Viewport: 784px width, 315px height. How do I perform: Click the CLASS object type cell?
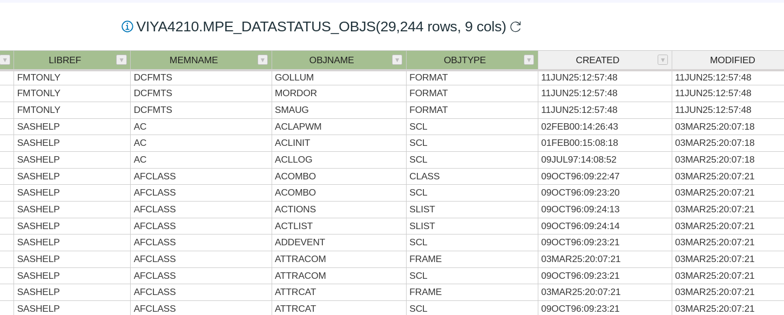pyautogui.click(x=424, y=177)
